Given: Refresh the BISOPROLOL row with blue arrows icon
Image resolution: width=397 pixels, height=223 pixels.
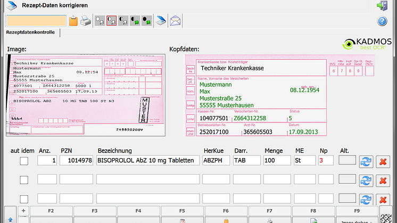Looking at the screenshot, I should (x=366, y=162).
